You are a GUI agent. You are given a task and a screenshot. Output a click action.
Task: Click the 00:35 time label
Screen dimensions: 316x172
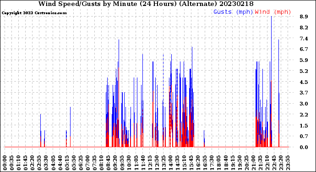(12, 163)
